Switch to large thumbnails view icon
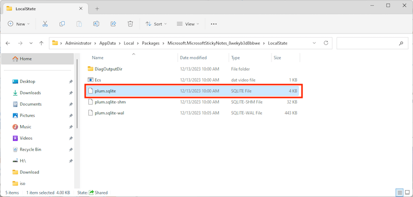Image resolution: width=413 pixels, height=197 pixels. (407, 192)
